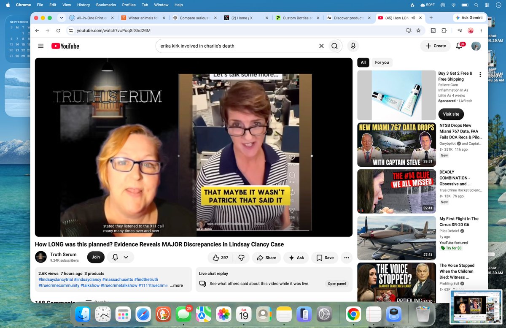
Task: Open panel for live chat replay
Action: pos(337,284)
